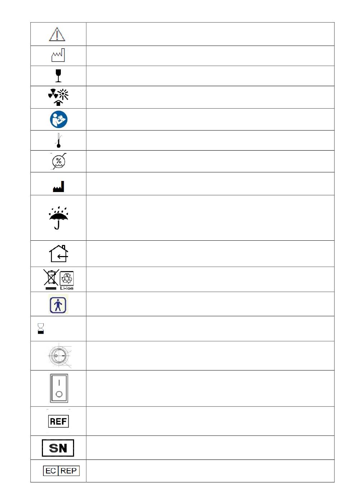Select the fragile wine glass symbol
Screen dimensions: 340x496
(58, 76)
